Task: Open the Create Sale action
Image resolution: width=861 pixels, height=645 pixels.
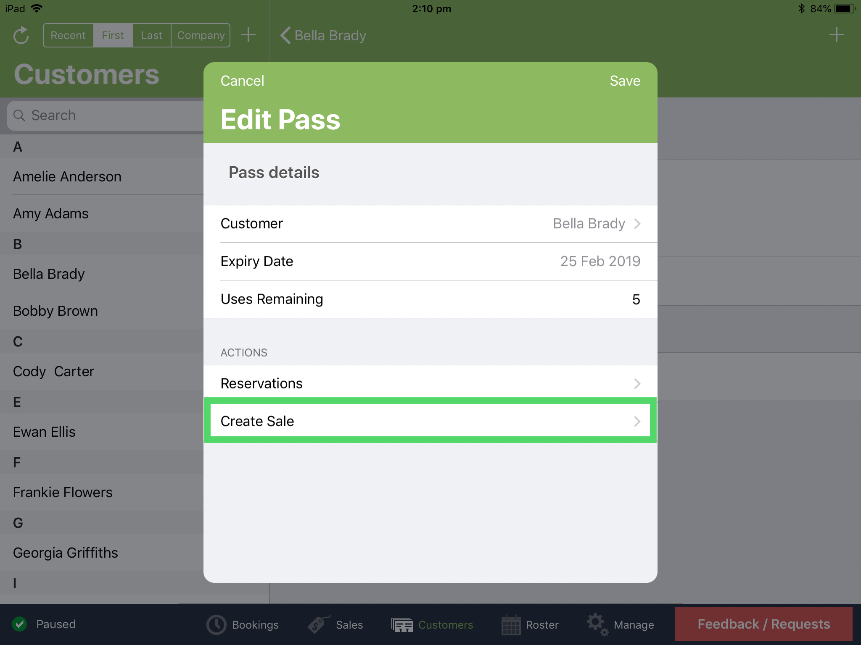Action: click(430, 421)
